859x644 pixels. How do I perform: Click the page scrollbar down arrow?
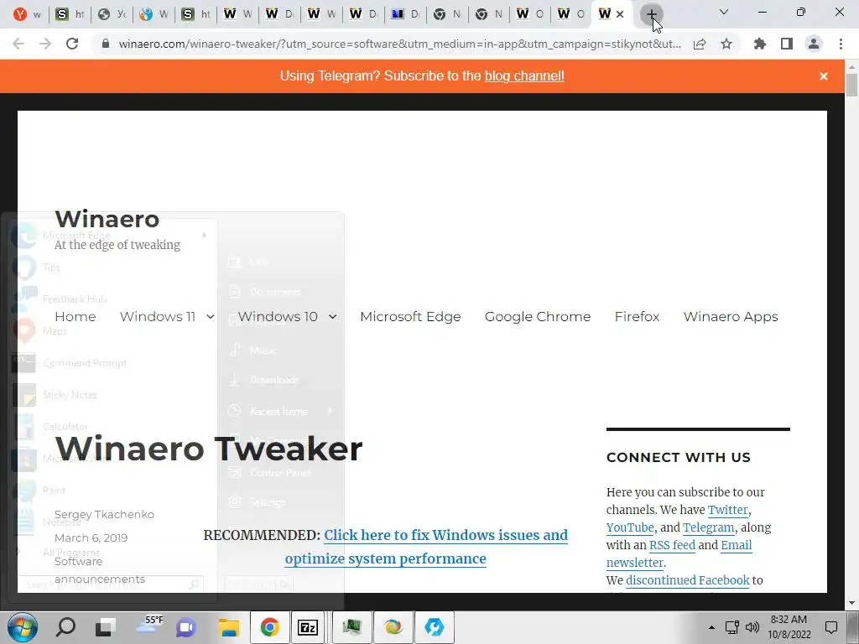[x=851, y=603]
